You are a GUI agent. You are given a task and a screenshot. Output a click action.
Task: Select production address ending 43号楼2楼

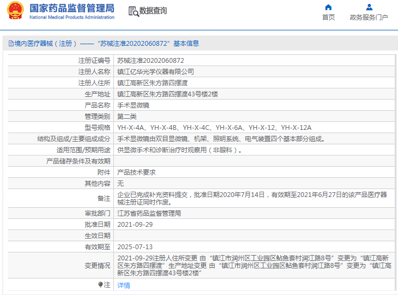pos(168,94)
